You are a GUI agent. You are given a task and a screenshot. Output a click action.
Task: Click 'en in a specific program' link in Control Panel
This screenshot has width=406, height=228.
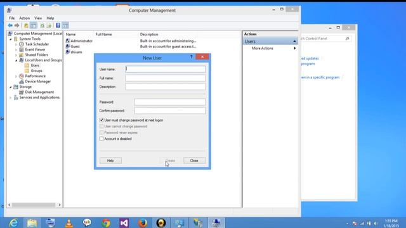point(320,77)
